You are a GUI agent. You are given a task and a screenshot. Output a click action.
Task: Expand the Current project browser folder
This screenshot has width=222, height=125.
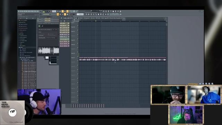point(23,20)
